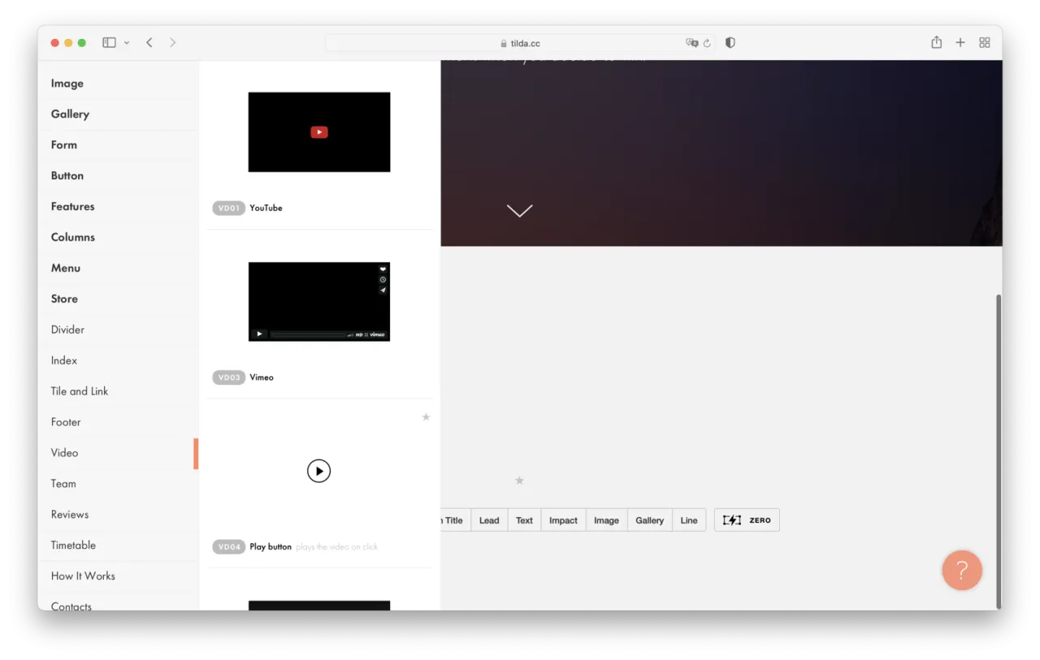Open the orange help question button

click(x=962, y=571)
